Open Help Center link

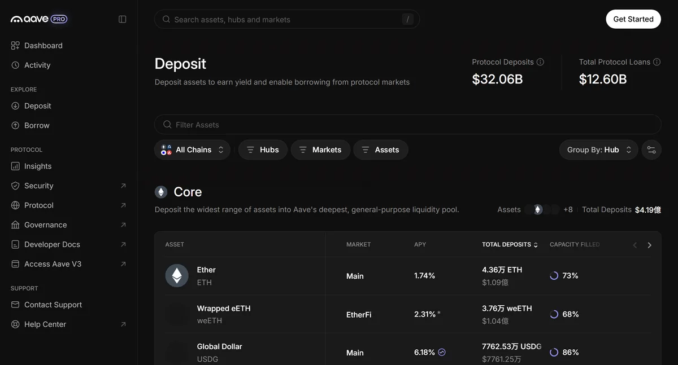68,324
